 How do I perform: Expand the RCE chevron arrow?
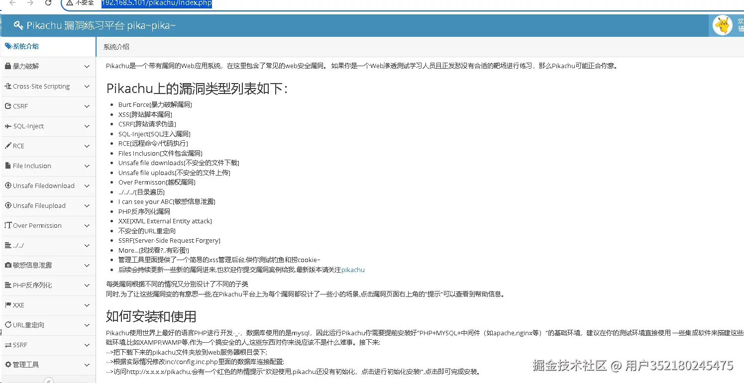(87, 146)
